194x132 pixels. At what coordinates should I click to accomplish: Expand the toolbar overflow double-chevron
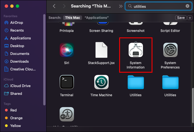pyautogui.click(x=121, y=6)
